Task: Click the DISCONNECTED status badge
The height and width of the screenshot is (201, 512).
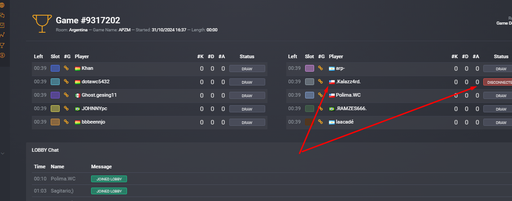Action: pos(498,82)
